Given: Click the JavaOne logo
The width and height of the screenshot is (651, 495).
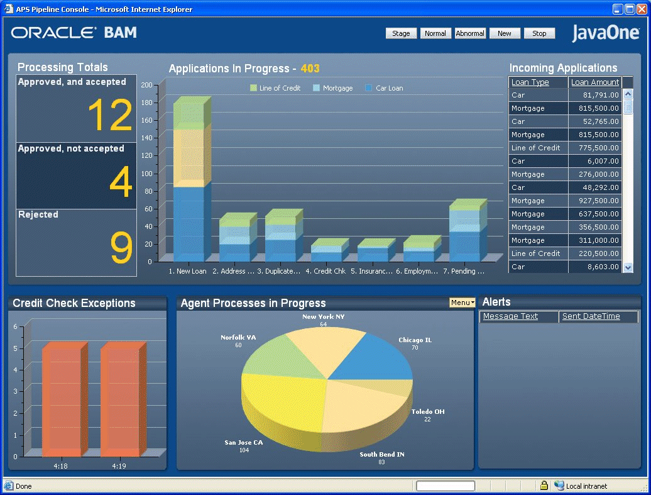Looking at the screenshot, I should (606, 33).
